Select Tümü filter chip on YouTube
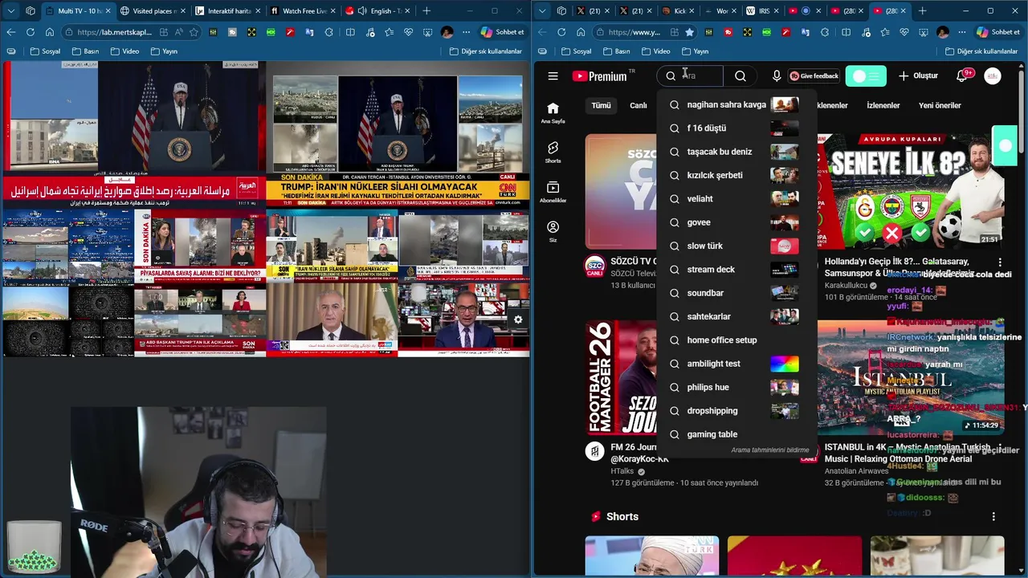 (x=602, y=105)
